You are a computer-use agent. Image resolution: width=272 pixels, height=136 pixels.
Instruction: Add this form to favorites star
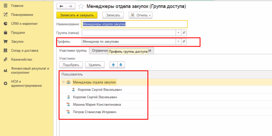81,7
